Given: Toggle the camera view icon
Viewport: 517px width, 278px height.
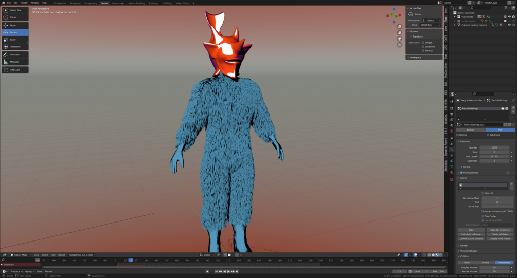Looking at the screenshot, I should click(x=399, y=39).
